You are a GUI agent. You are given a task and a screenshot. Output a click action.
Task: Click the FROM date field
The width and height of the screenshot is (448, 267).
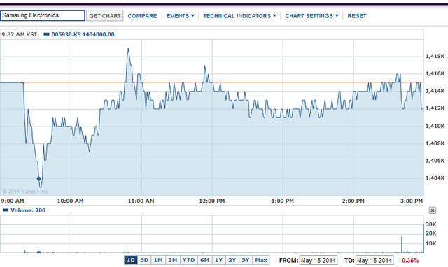[x=318, y=261]
